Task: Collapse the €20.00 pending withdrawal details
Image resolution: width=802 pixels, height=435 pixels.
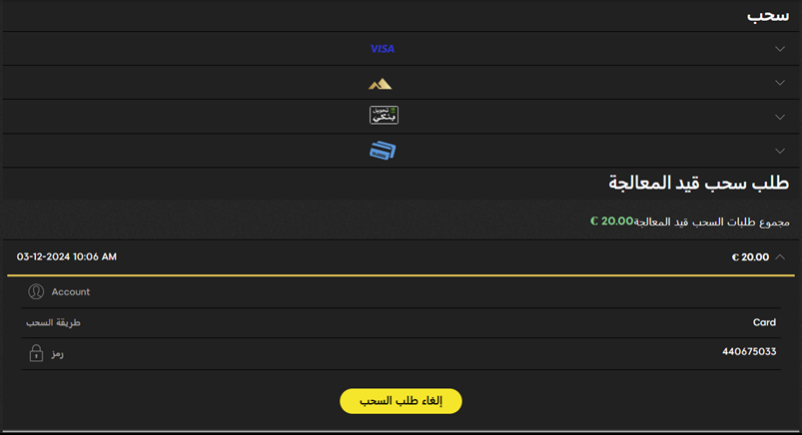Action: click(x=779, y=256)
